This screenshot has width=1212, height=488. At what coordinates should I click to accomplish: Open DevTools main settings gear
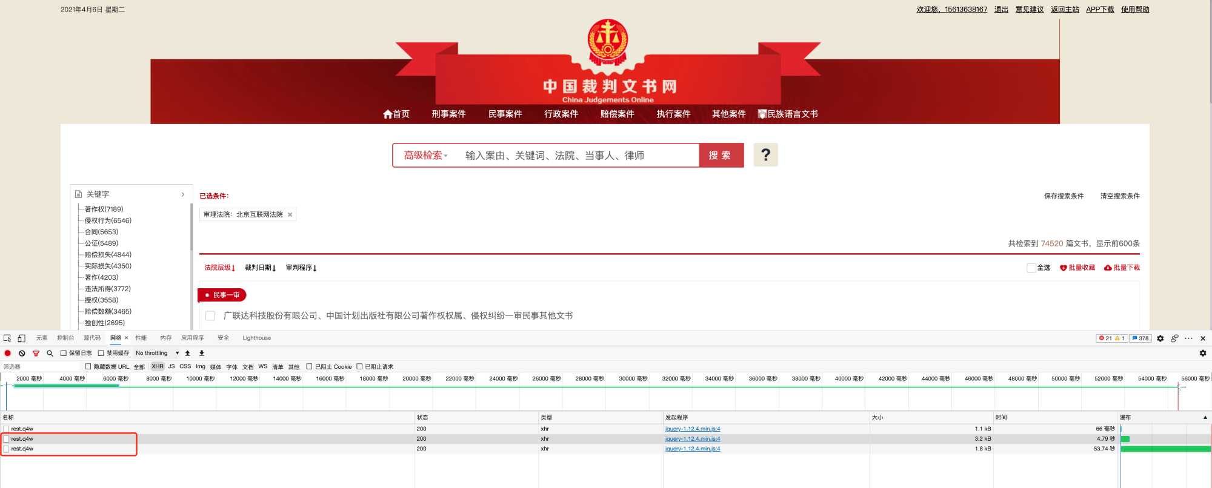(x=1160, y=338)
